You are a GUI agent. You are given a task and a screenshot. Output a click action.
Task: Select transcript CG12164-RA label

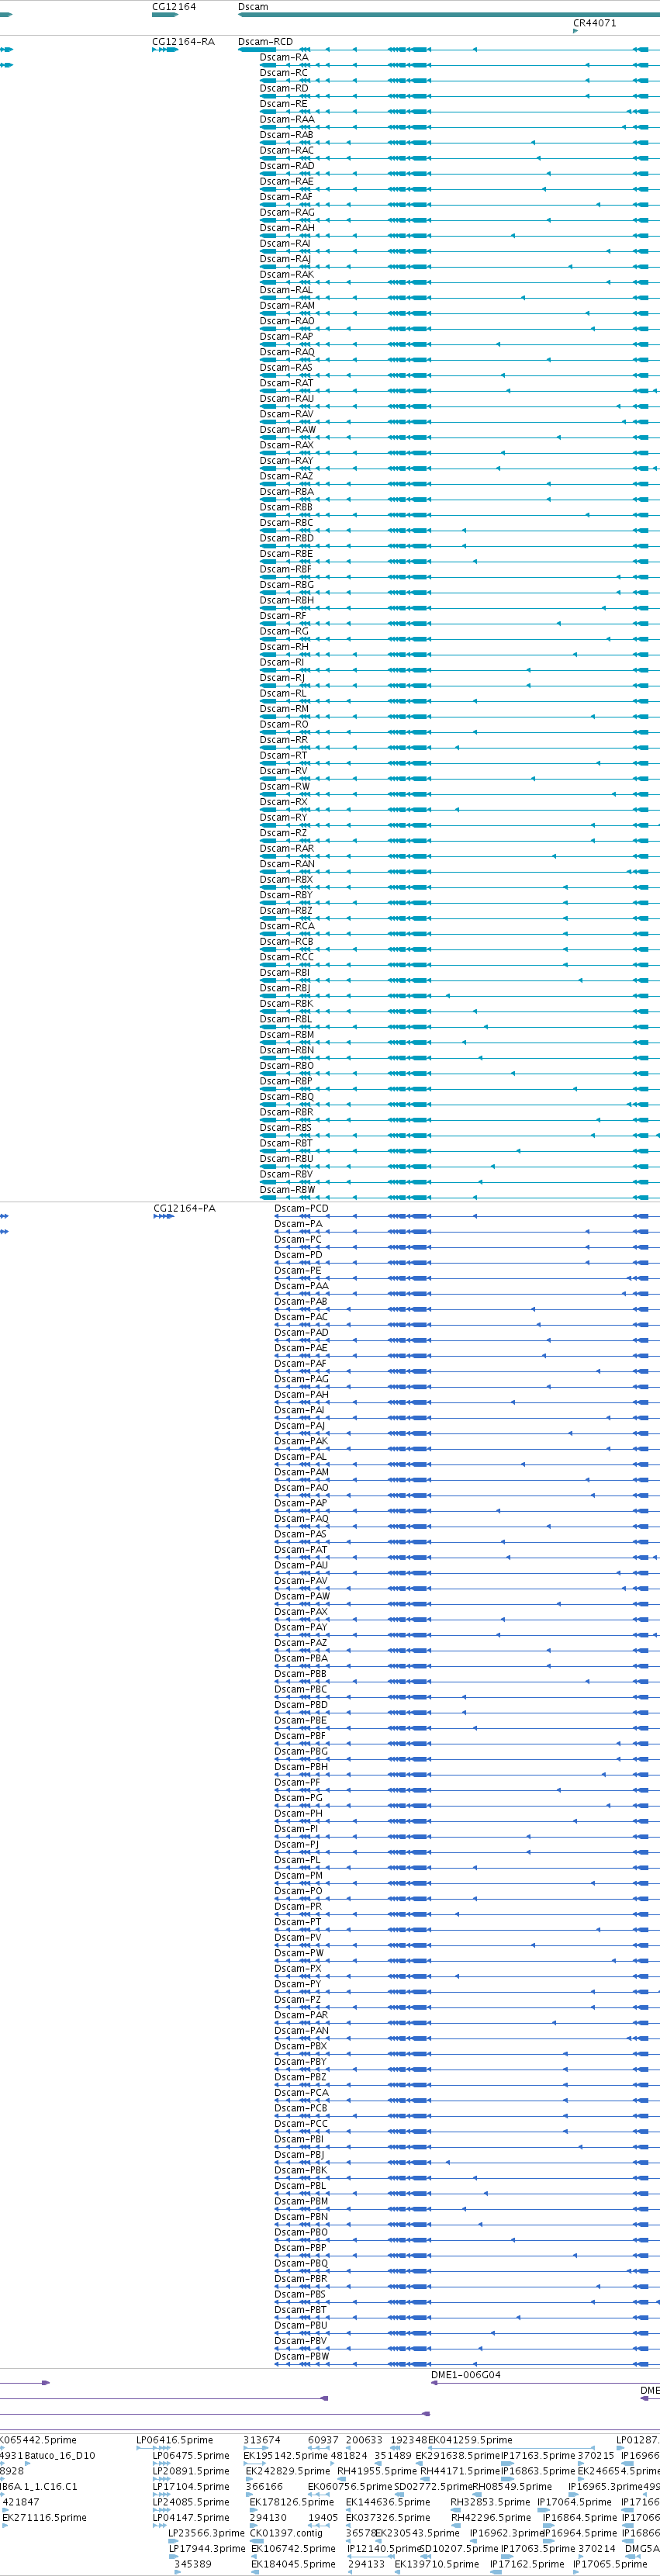coord(183,42)
